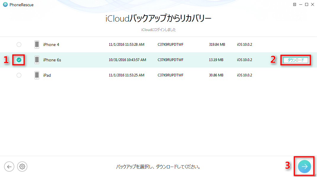The width and height of the screenshot is (317, 177).
Task: Click iPhone 6s serial C37K9RUPDTWF
Action: click(170, 60)
